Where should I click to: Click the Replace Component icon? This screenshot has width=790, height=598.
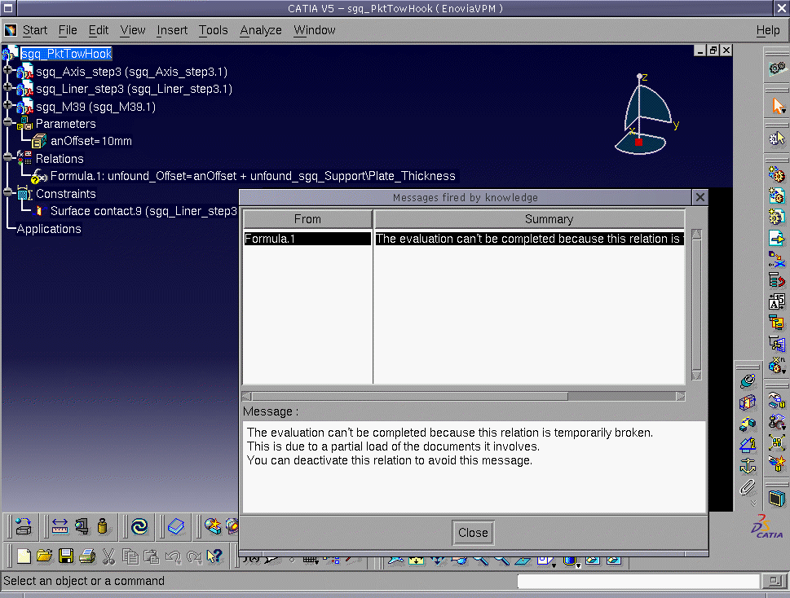[x=777, y=259]
